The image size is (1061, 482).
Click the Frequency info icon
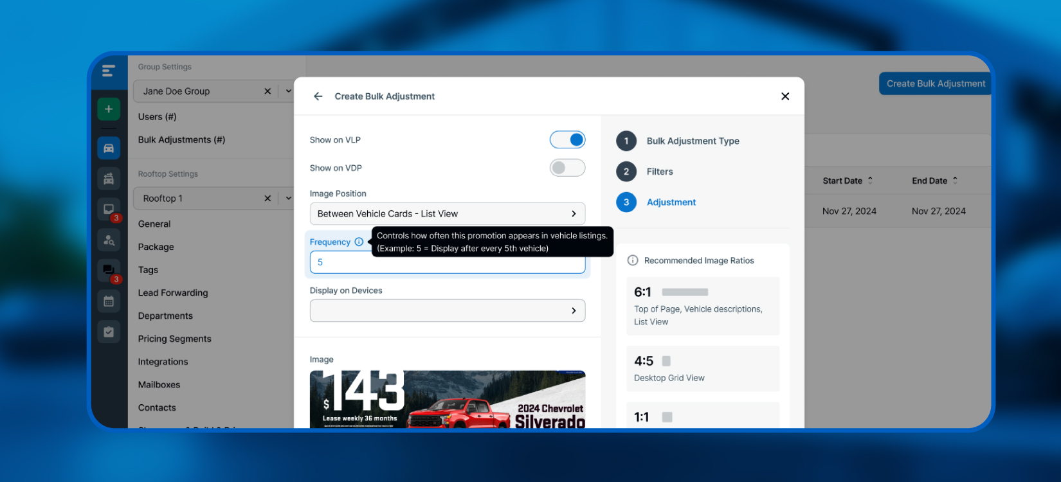[359, 242]
